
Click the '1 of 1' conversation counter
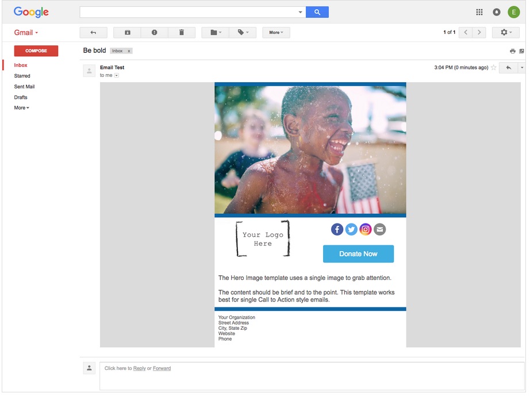[x=449, y=32]
